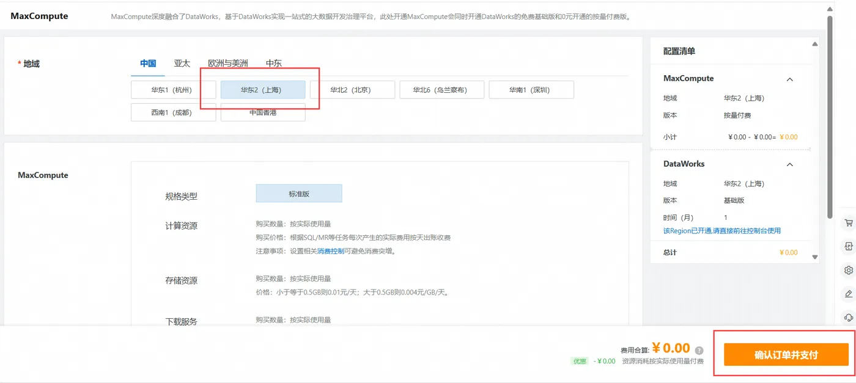Open the shopping cart sidebar icon

click(848, 223)
